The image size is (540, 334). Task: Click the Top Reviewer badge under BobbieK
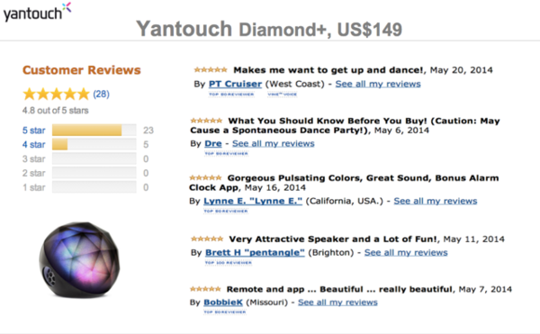[x=225, y=312]
